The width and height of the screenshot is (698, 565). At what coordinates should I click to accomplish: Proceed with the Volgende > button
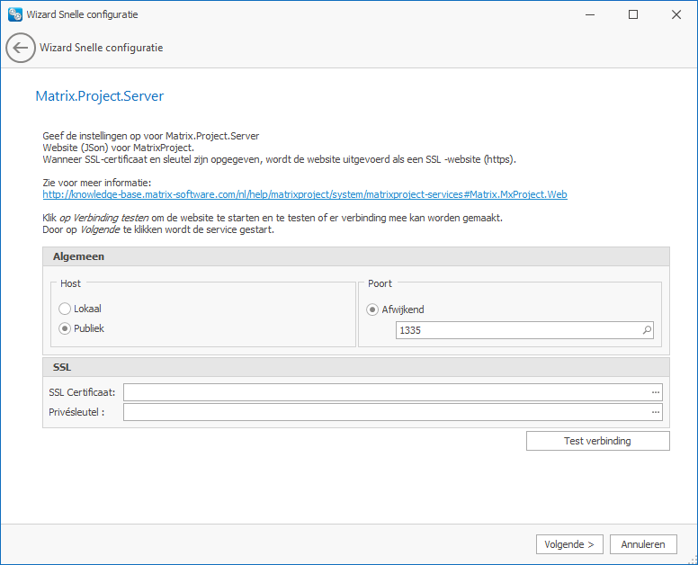click(x=570, y=544)
